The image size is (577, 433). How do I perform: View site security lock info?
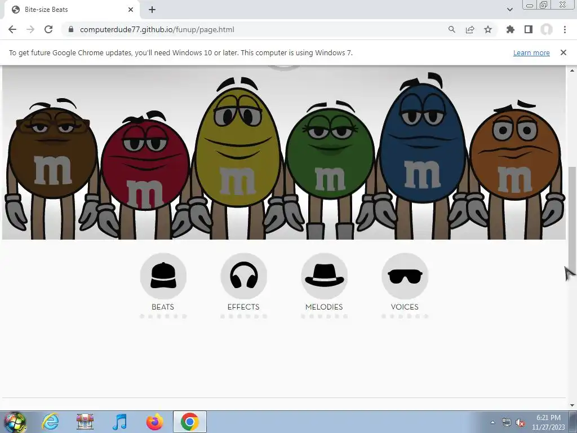click(x=70, y=29)
